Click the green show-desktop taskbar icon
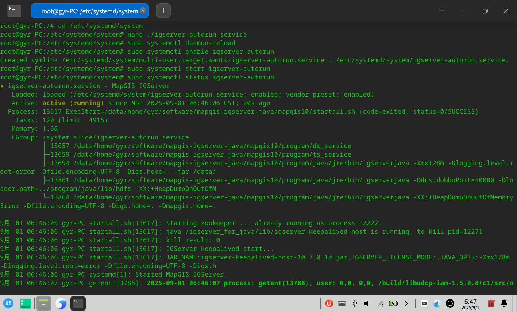Image resolution: width=517 pixels, height=312 pixels. (x=26, y=303)
